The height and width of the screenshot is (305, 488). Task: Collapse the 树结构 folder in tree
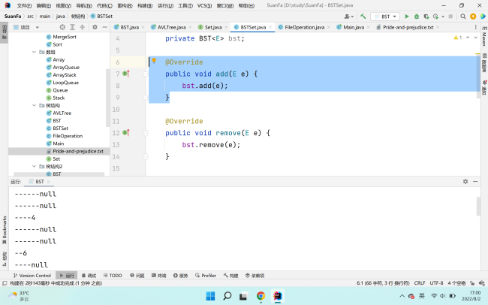click(x=35, y=105)
